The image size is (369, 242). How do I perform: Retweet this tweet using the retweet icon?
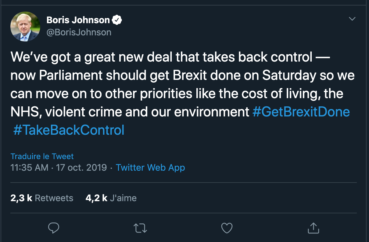(x=140, y=228)
